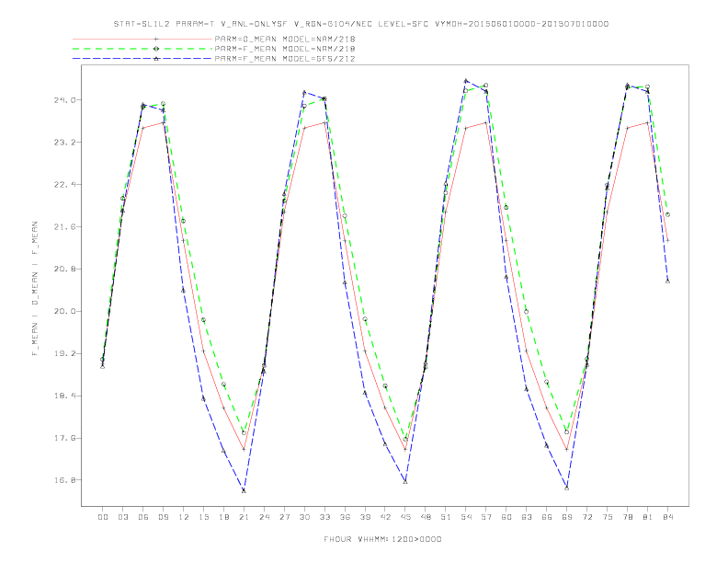The height and width of the screenshot is (563, 728).
Task: Click x-axis forecast hour label 30
Action: (304, 517)
